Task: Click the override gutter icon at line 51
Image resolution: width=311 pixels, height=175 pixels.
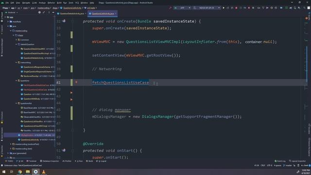Action: (64, 150)
